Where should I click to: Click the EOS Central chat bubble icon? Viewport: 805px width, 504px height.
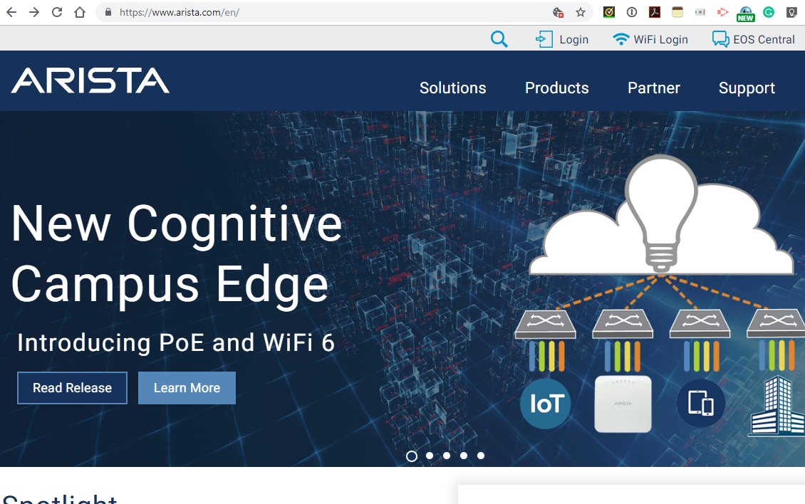[720, 39]
